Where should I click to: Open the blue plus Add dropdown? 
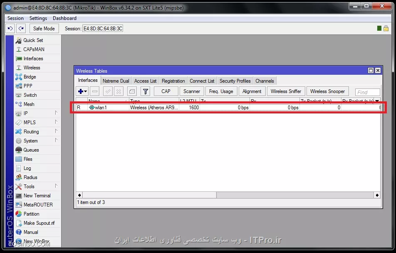click(x=82, y=91)
